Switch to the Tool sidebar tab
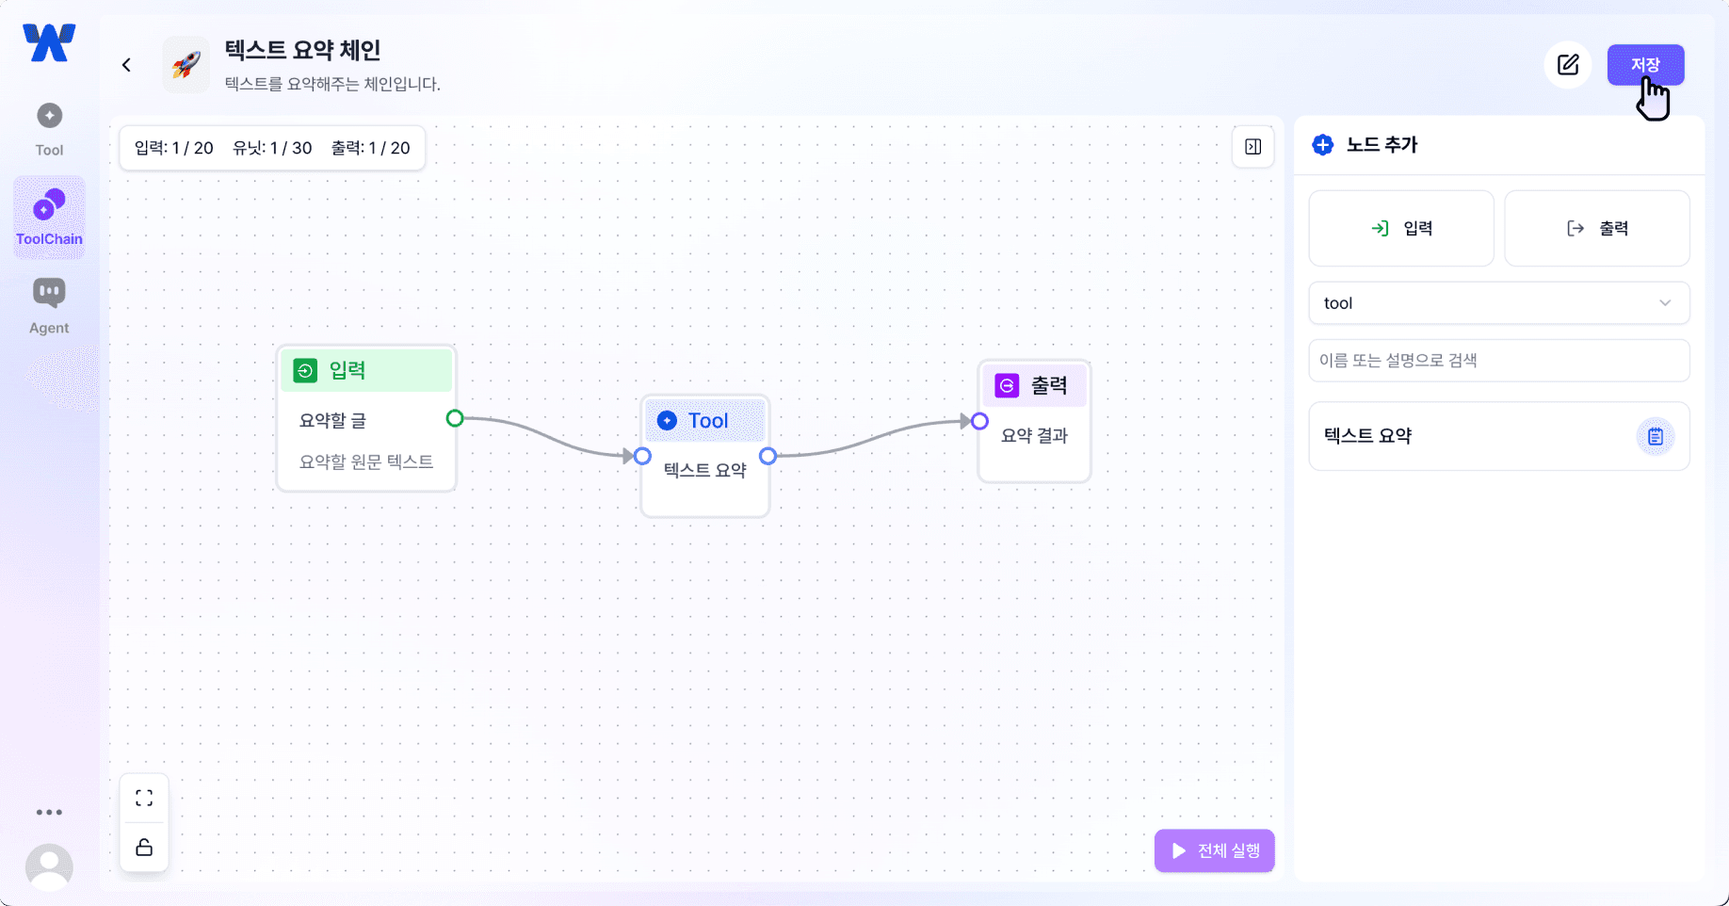The width and height of the screenshot is (1729, 906). [x=49, y=129]
